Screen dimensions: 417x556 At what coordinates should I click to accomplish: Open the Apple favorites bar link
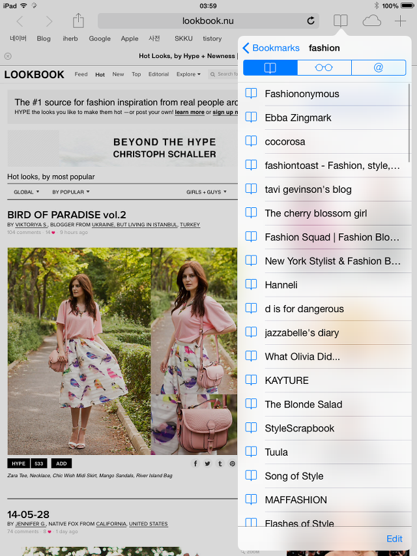point(130,38)
